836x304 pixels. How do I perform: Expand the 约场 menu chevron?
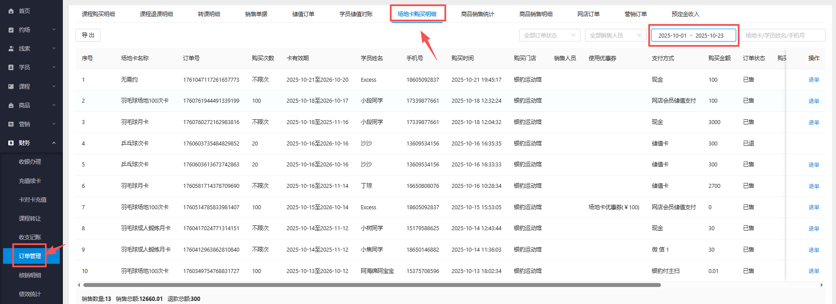(x=54, y=30)
